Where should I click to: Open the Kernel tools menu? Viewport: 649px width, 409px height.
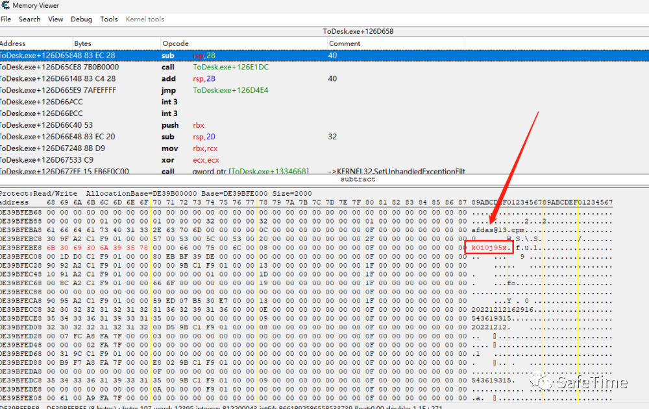coord(145,19)
